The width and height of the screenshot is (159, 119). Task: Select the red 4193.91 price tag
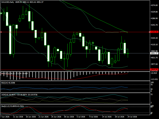[x=154, y=32]
